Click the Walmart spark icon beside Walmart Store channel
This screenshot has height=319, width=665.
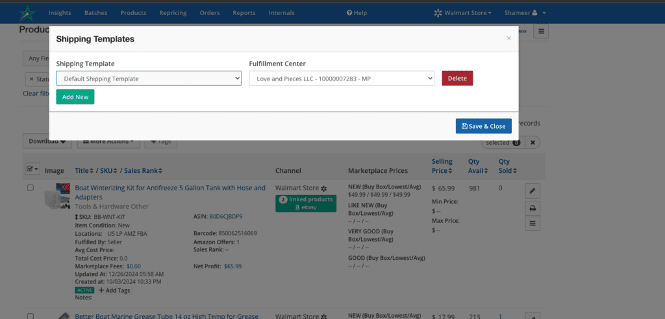point(324,188)
